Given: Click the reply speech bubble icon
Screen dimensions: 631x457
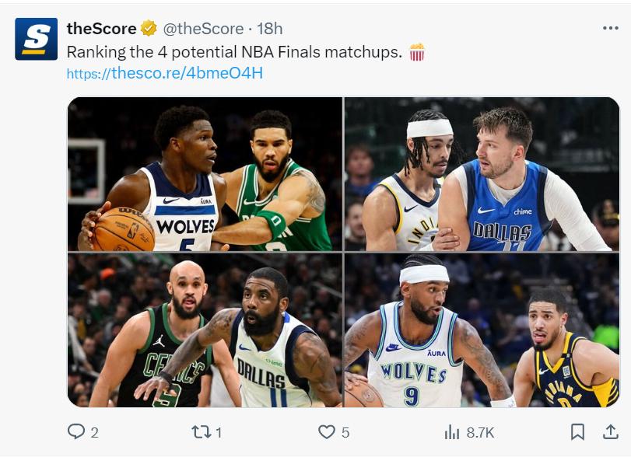Looking at the screenshot, I should click(x=76, y=431).
